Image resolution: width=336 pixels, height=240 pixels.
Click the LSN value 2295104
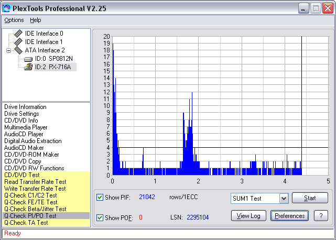tap(198, 217)
